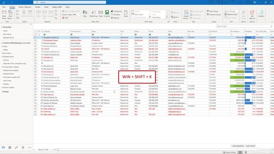Expand the Groups node
274x154 pixels.
(2, 92)
